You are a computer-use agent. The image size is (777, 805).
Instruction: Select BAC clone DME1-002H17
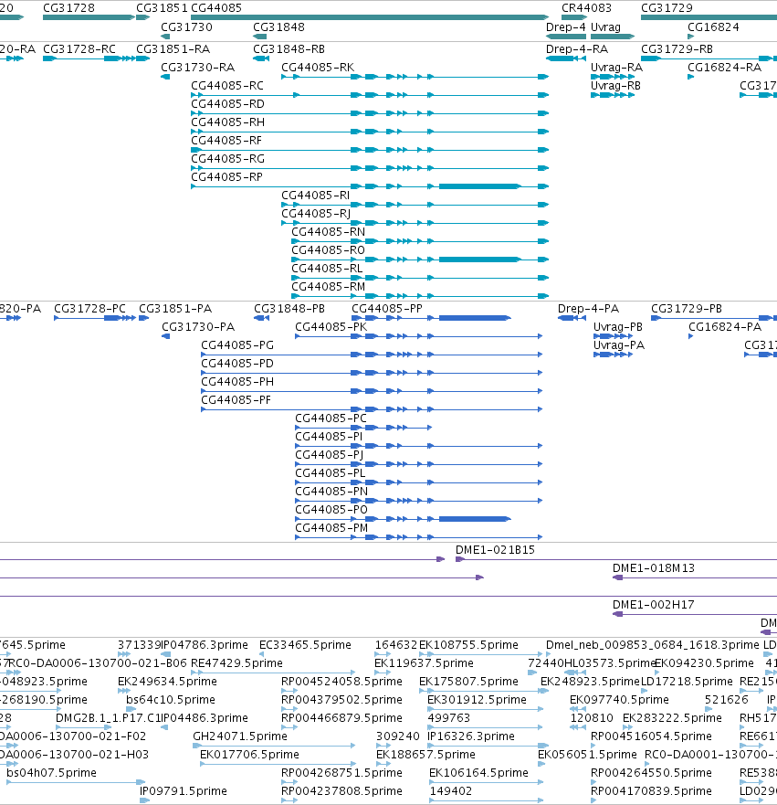tap(654, 605)
